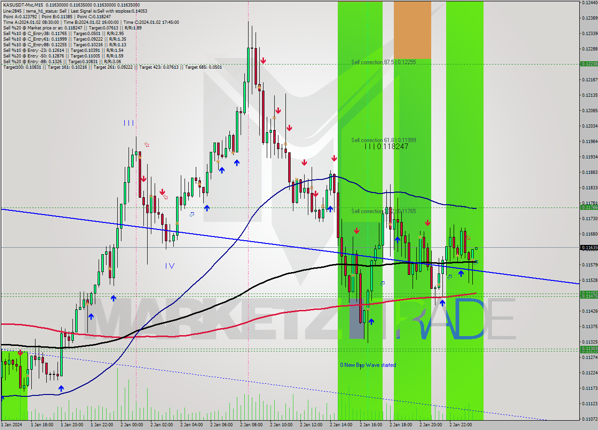Click the '1 Jan 2024' time axis label
598x430 pixels.
tap(11, 425)
